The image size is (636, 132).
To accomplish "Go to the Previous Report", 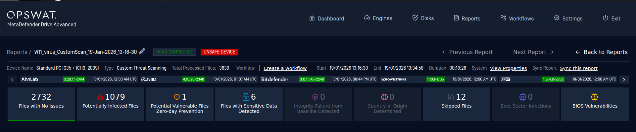I will click(x=467, y=52).
